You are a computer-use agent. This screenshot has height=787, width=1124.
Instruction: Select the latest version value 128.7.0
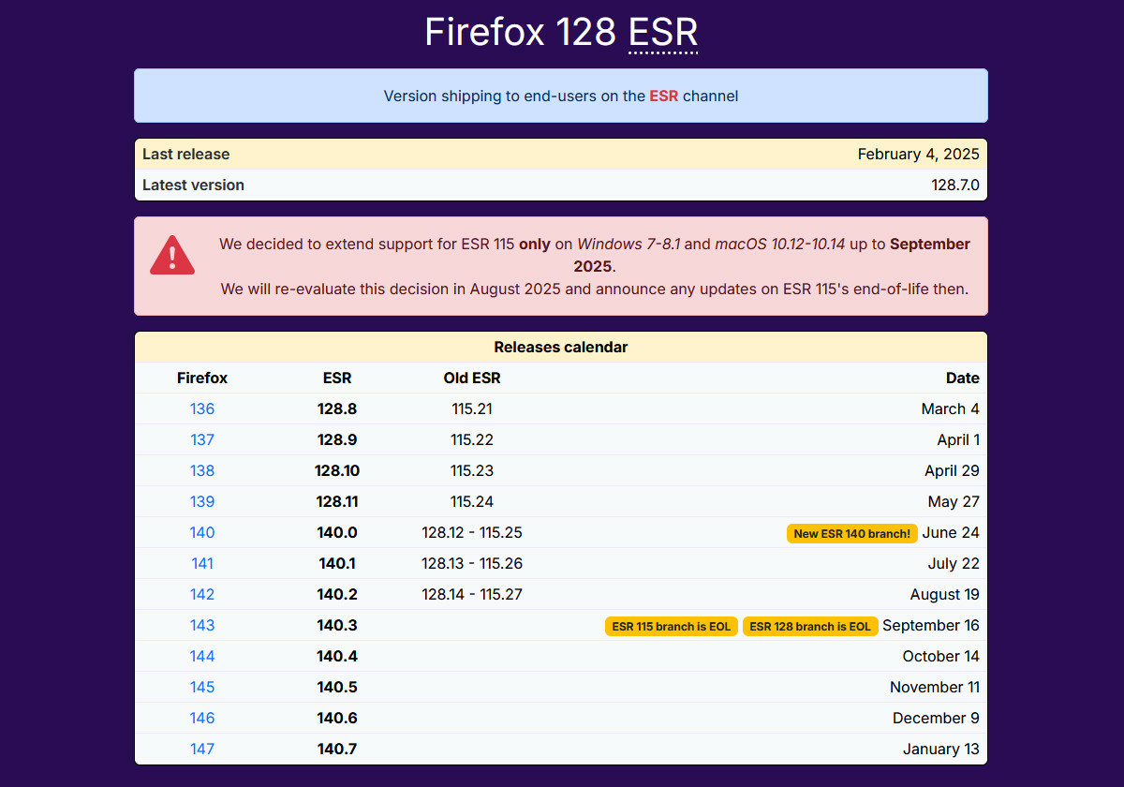pos(955,185)
